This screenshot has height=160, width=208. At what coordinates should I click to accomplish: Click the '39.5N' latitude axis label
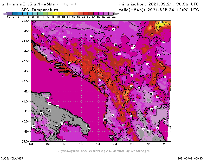click(x=25, y=141)
